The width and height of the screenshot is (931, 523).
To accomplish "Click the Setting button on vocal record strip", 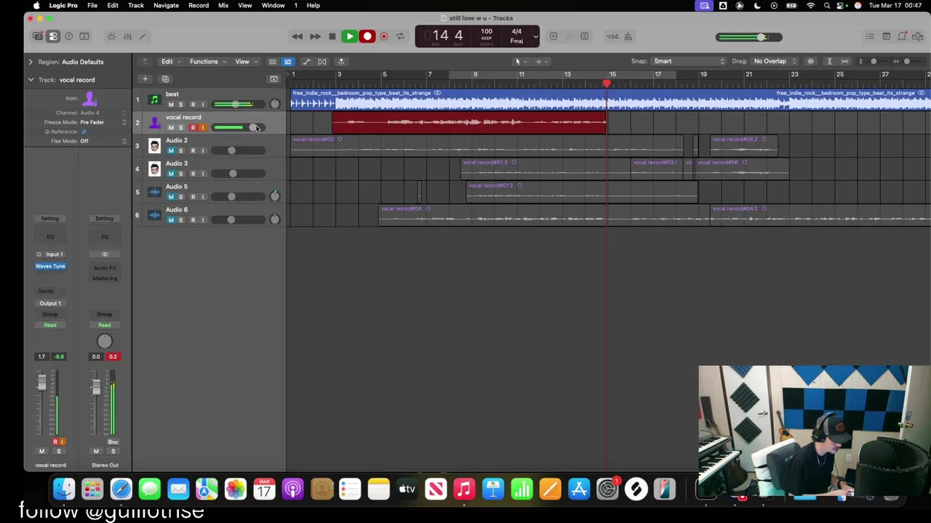I will coord(49,219).
